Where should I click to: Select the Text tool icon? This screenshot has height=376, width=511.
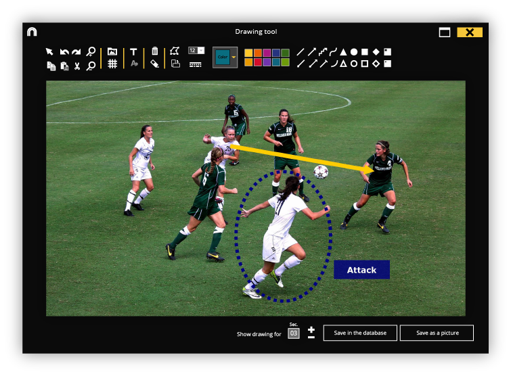[133, 52]
